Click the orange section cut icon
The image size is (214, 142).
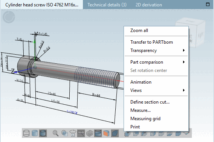pyautogui.click(x=106, y=133)
